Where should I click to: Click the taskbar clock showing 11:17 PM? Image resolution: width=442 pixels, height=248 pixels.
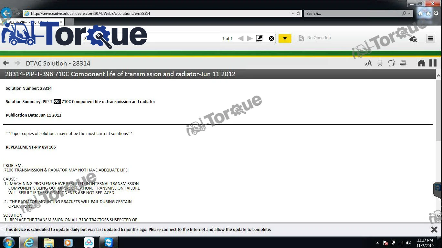(425, 243)
